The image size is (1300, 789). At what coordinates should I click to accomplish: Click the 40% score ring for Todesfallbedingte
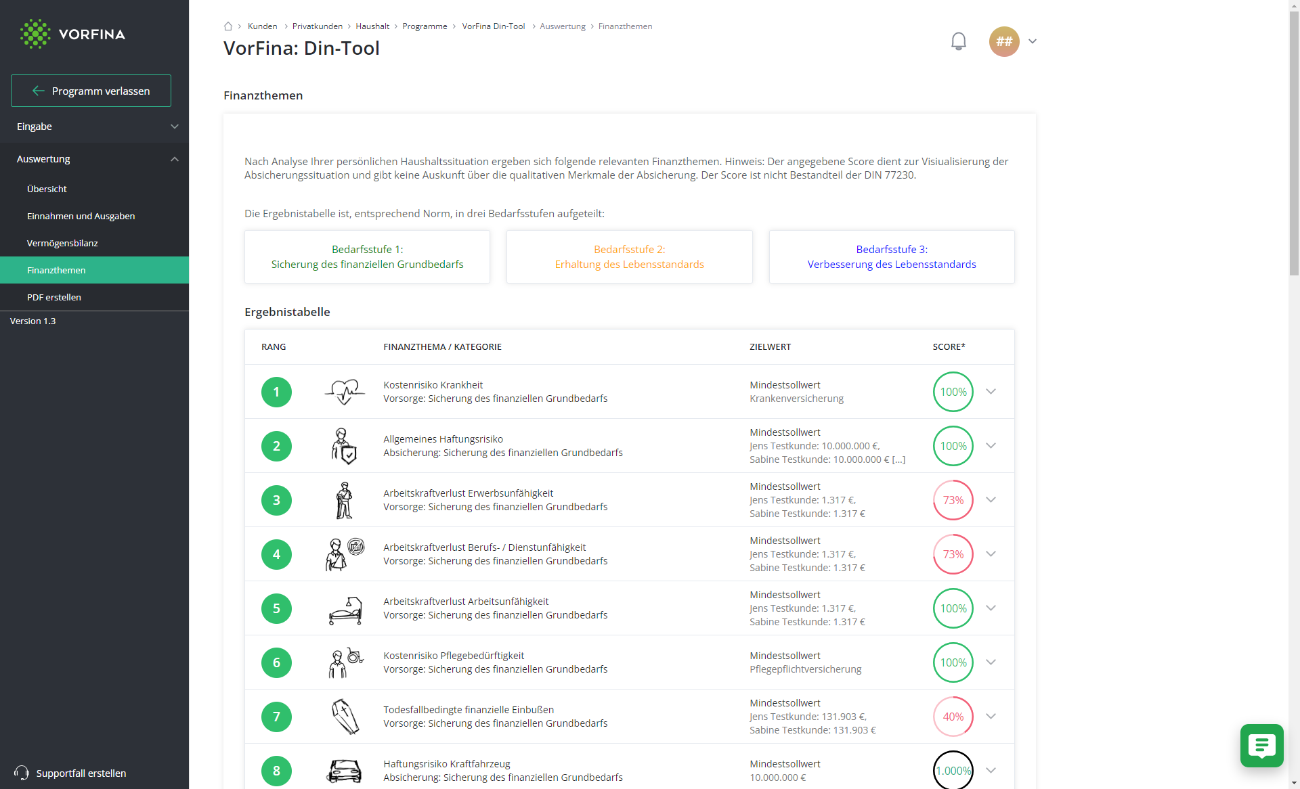tap(953, 717)
